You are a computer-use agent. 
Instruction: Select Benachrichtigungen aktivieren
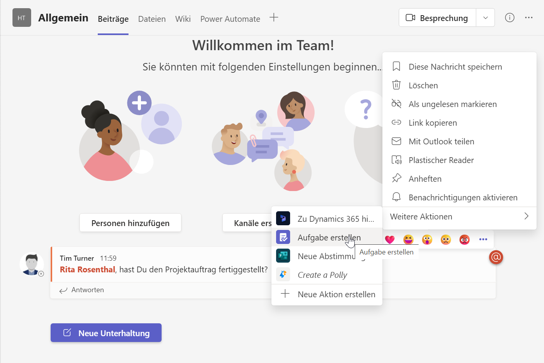[x=459, y=197]
